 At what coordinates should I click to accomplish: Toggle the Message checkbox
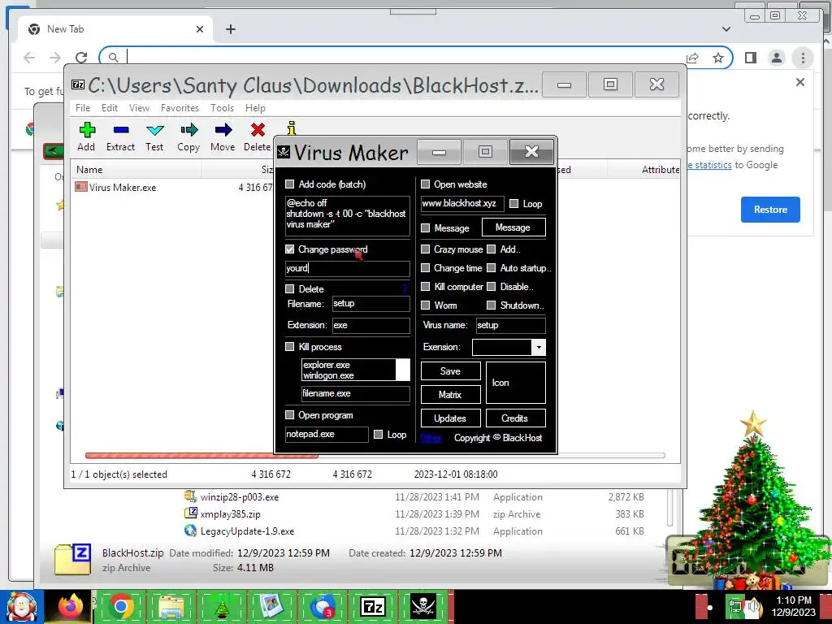(426, 228)
